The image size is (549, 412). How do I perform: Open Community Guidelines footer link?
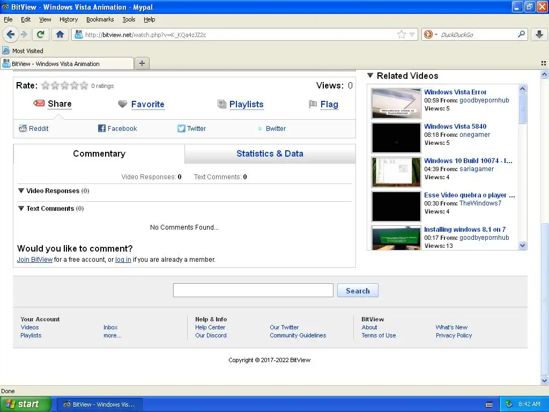click(x=298, y=335)
